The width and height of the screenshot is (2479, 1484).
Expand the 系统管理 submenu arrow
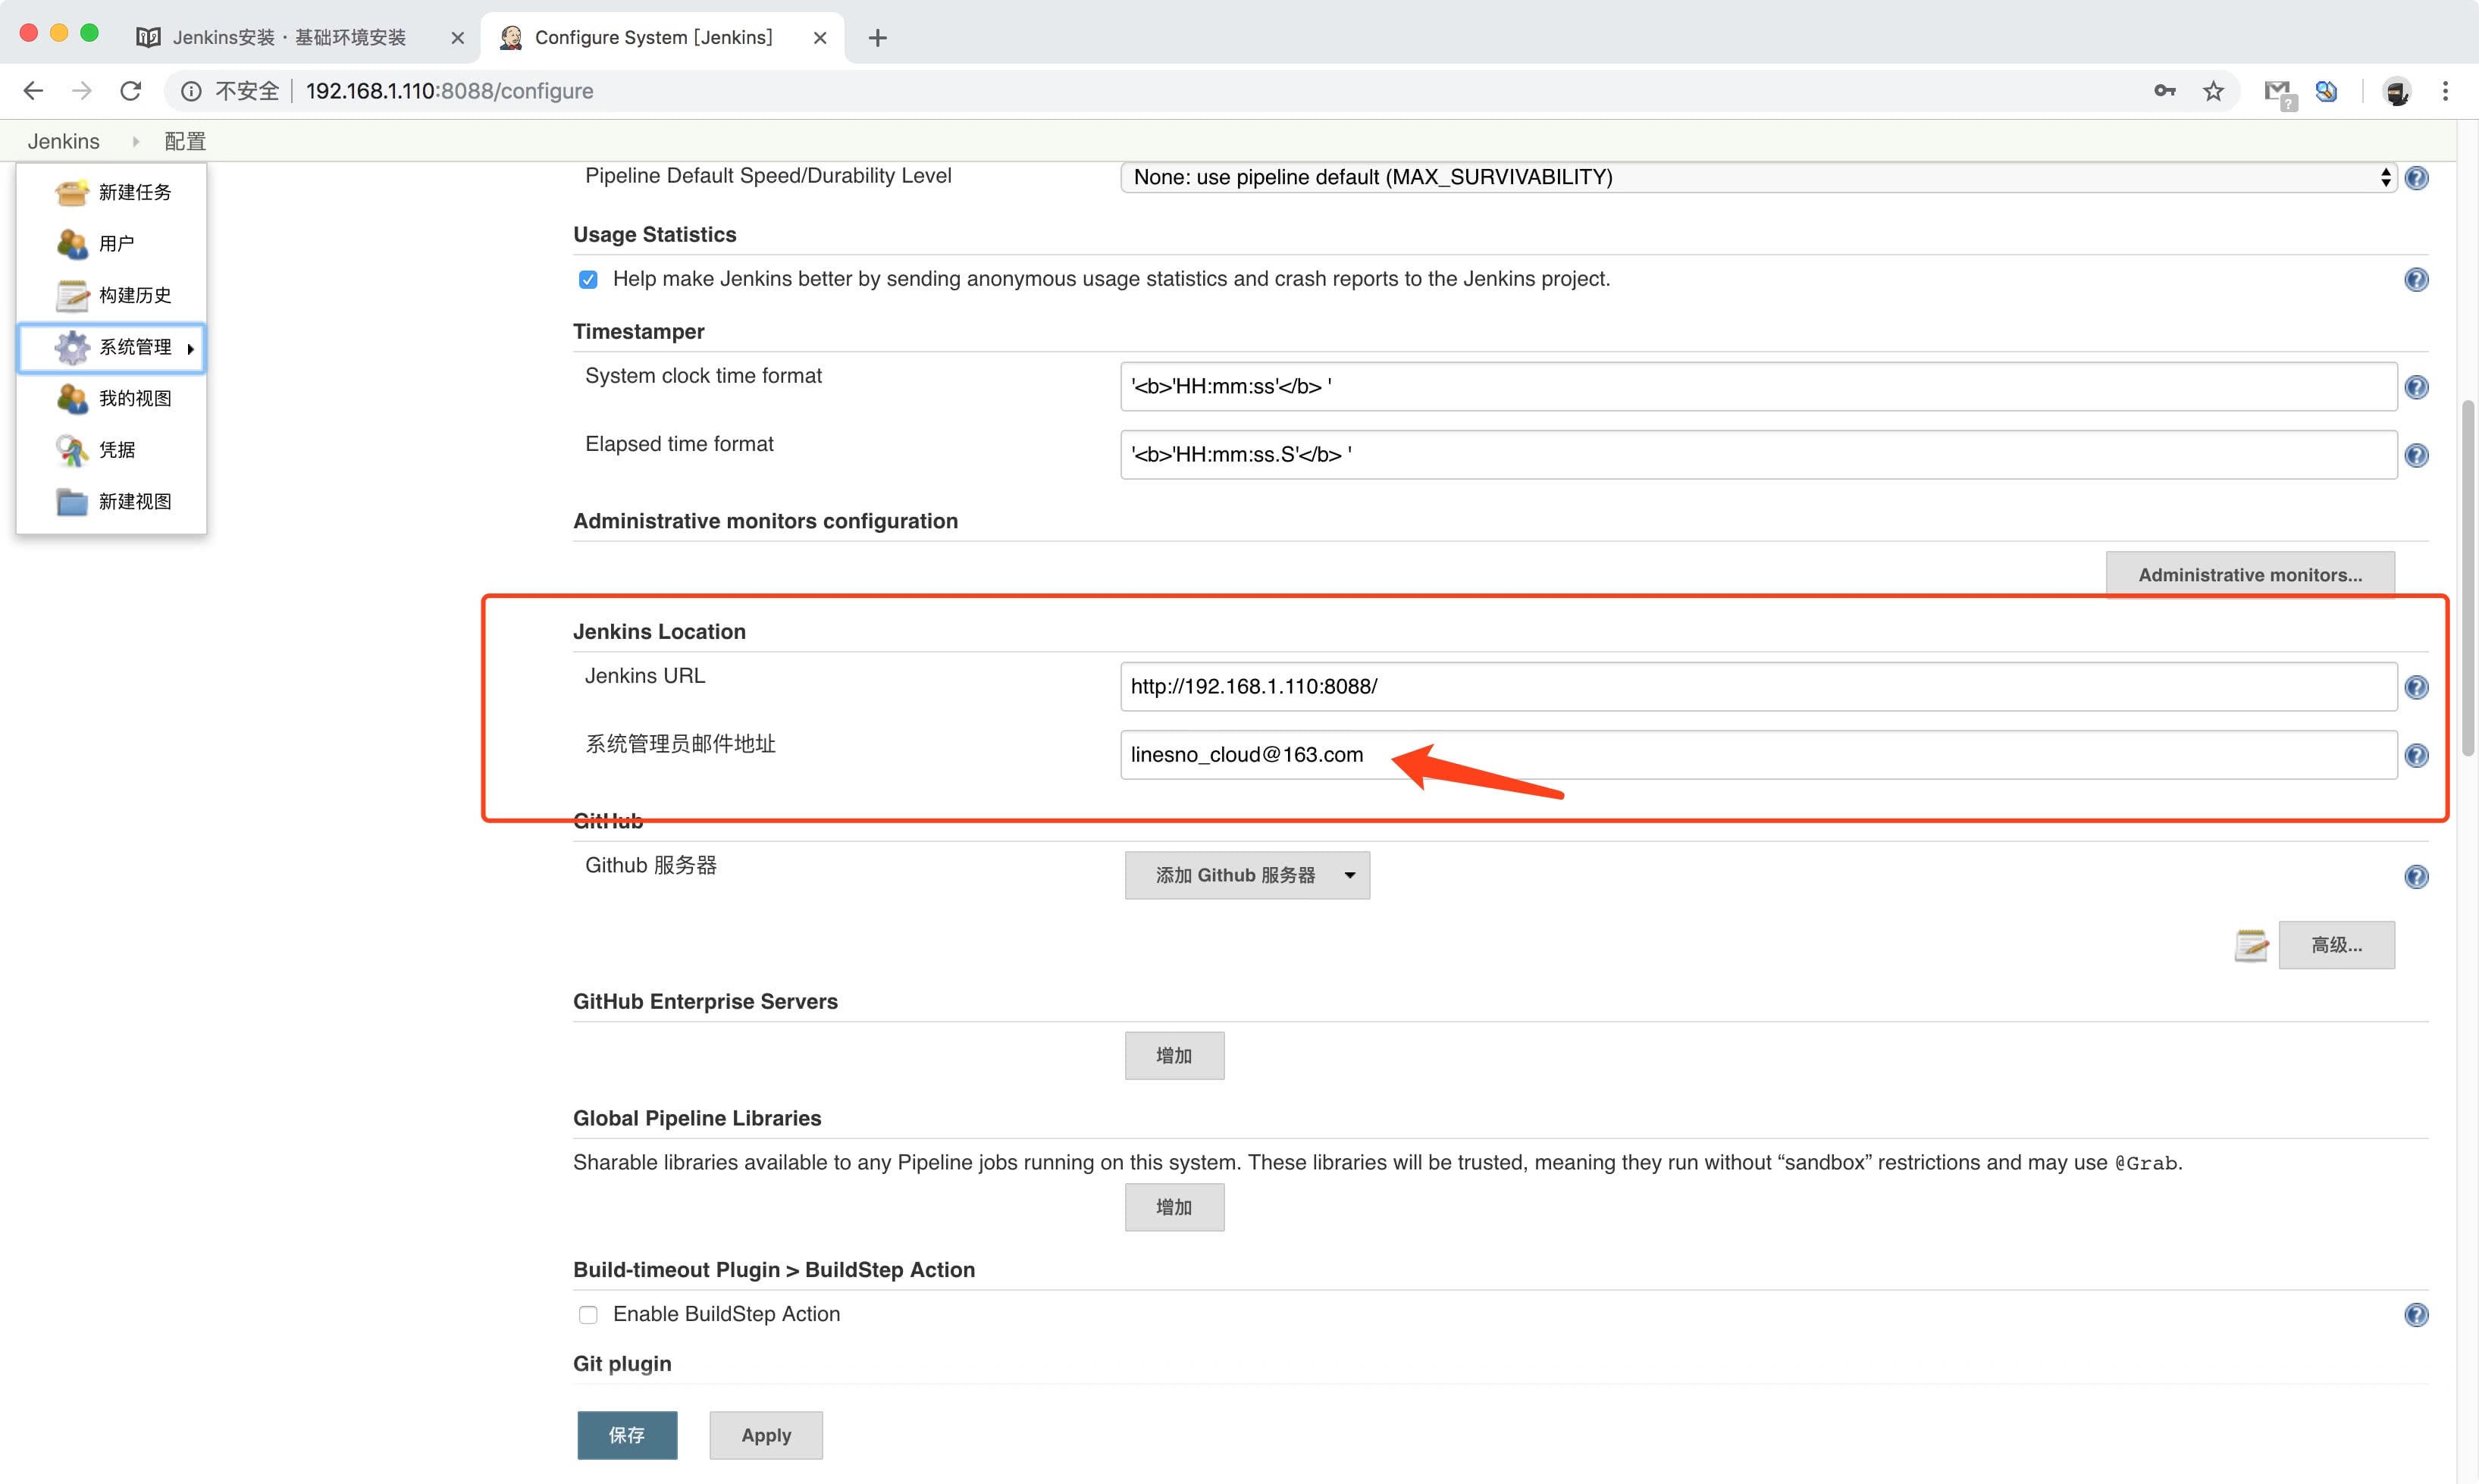point(190,348)
